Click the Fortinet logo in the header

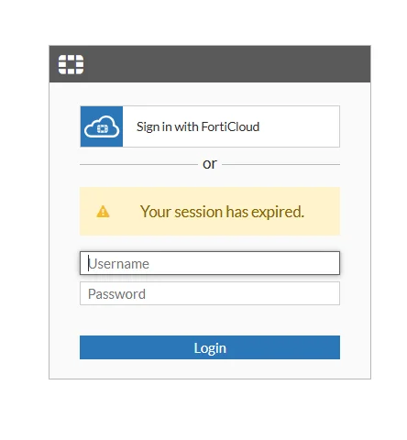(x=71, y=64)
